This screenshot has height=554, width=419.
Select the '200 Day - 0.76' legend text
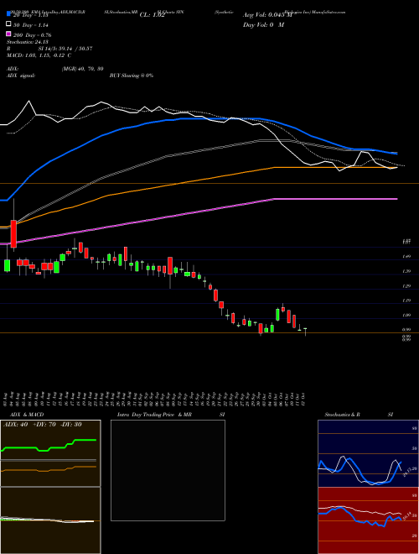[x=32, y=35]
